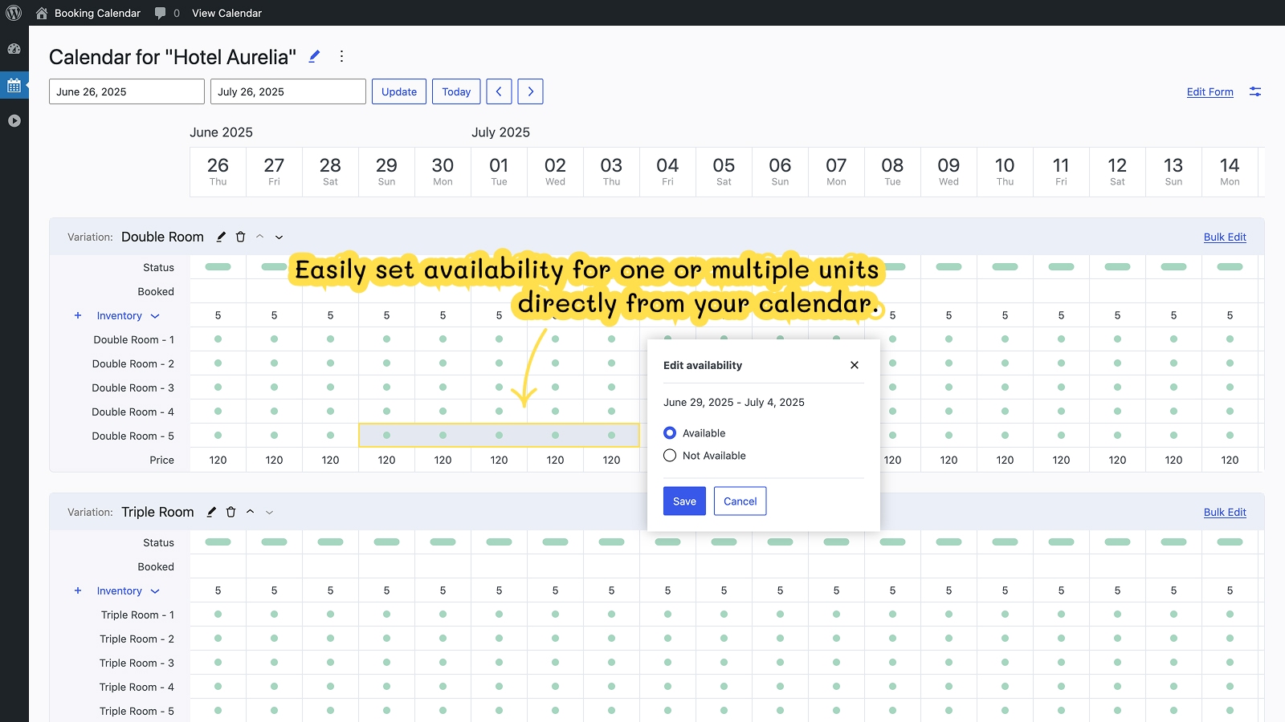The image size is (1285, 722).
Task: Edit the Triple Room variation name
Action: 211,512
